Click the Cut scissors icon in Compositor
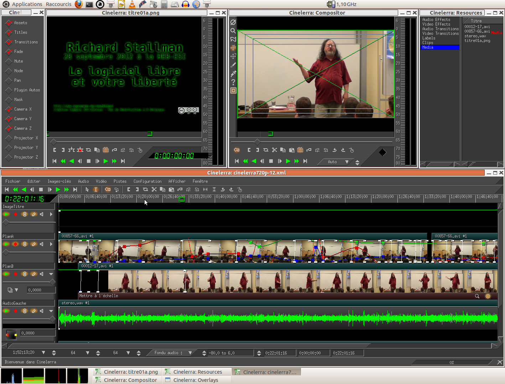 click(x=274, y=150)
